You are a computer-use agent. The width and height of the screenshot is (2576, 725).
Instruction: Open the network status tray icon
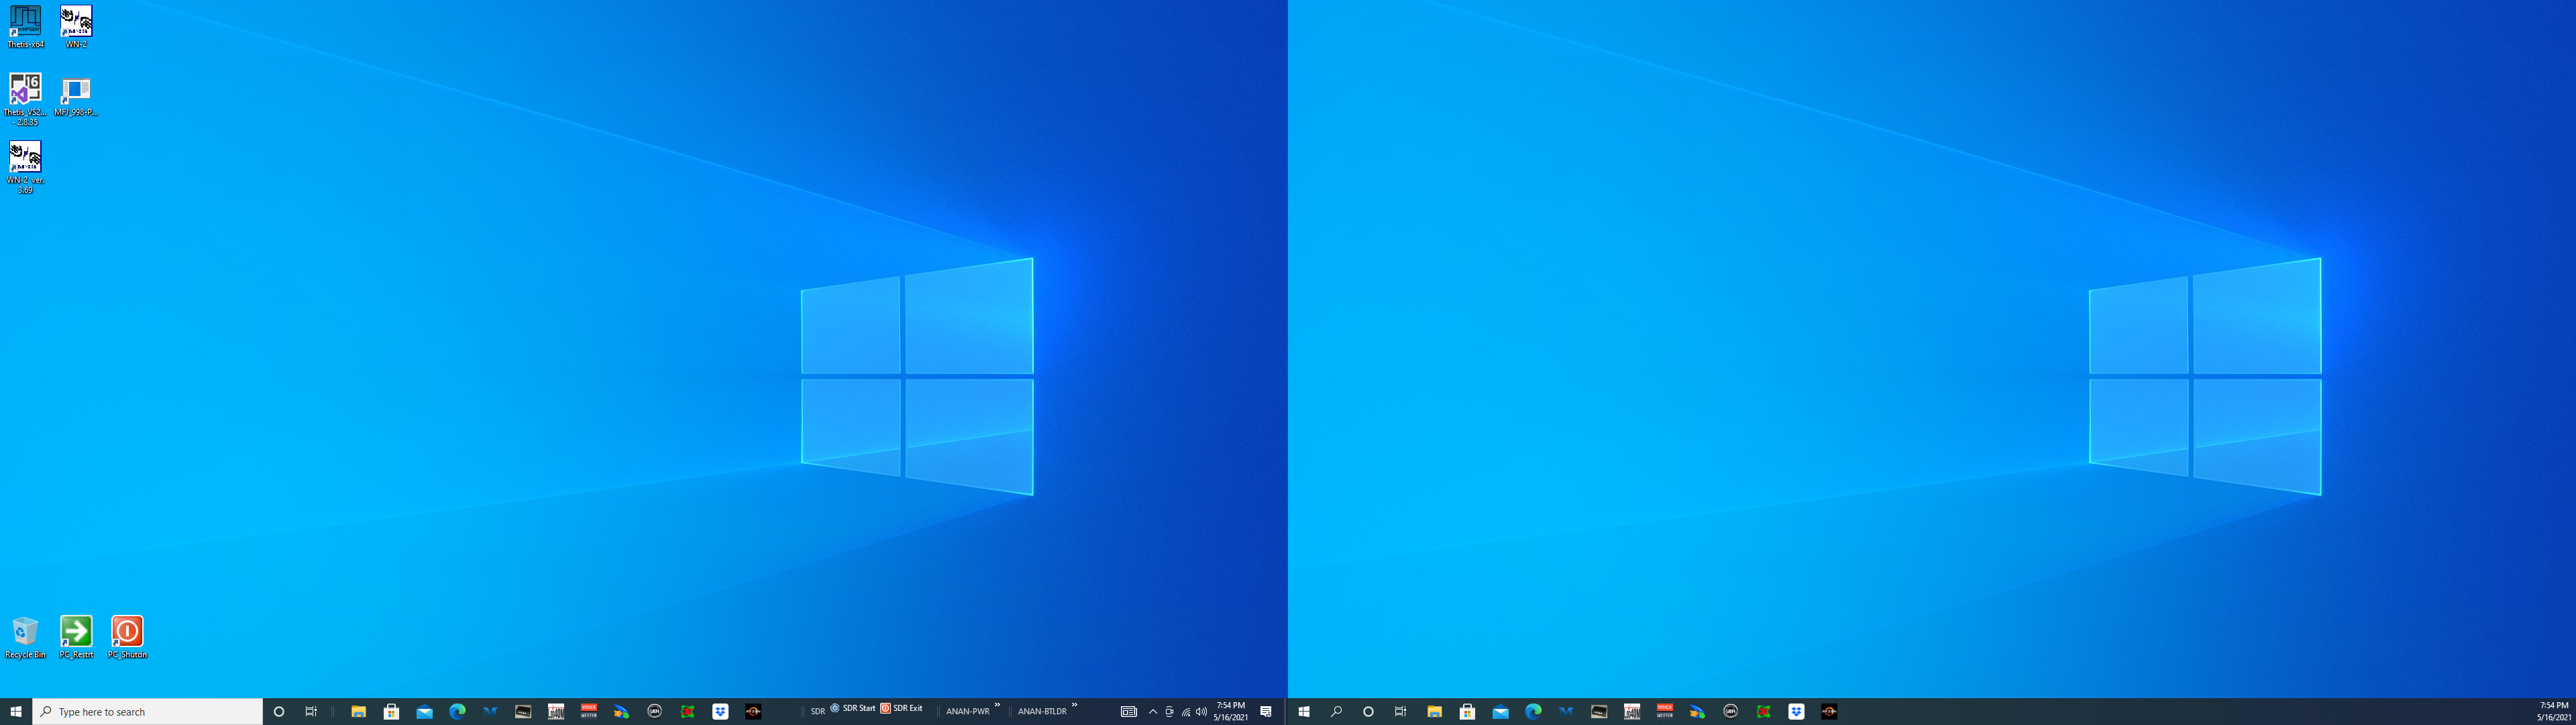(x=1185, y=712)
